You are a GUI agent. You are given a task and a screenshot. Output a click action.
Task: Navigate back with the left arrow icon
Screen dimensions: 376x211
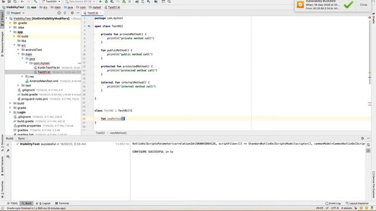[x=22, y=1]
